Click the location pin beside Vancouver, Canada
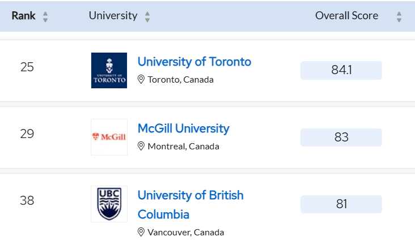Screen dimensions: 415x245 tap(142, 232)
